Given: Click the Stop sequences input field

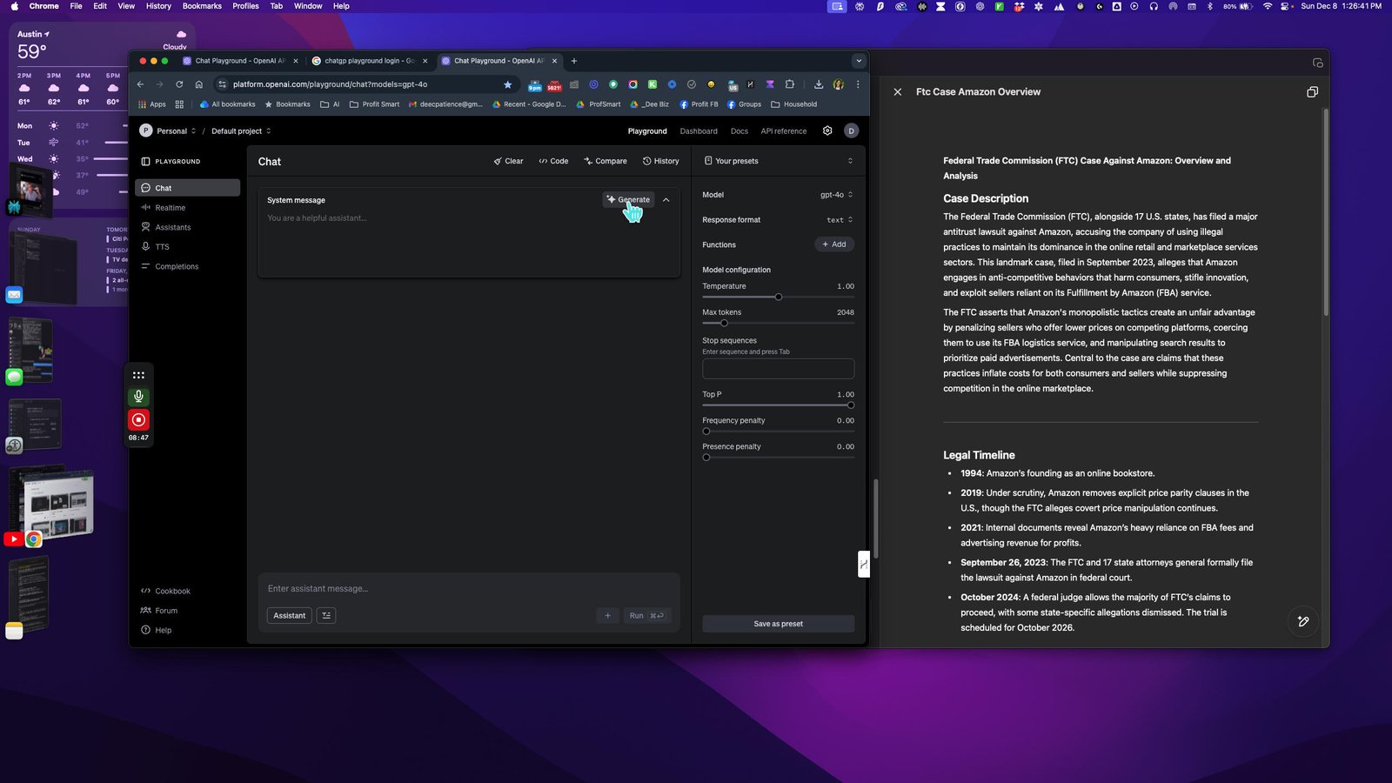Looking at the screenshot, I should (778, 368).
